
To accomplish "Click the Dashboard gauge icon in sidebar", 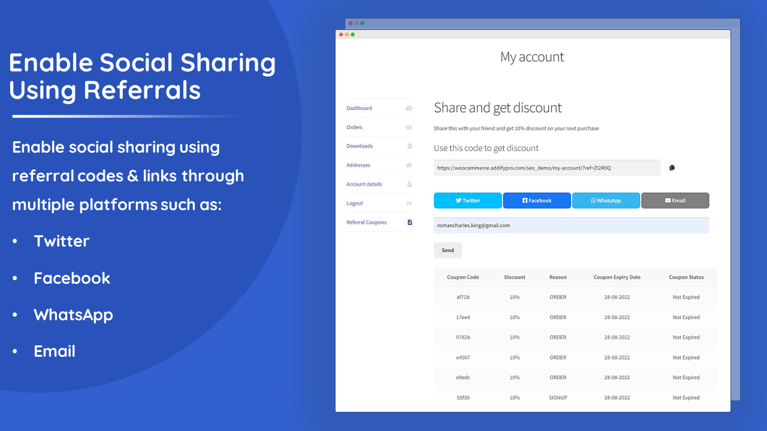I will point(409,108).
